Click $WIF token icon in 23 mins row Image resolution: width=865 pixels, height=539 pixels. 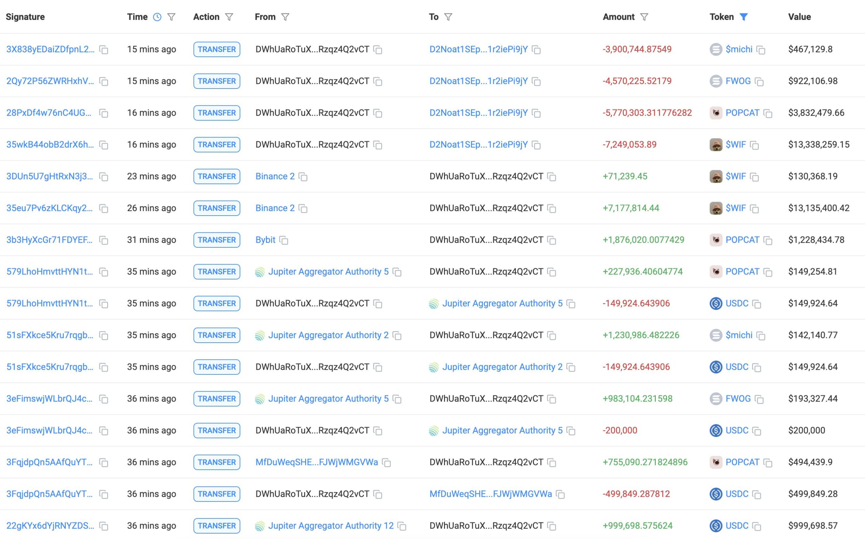click(716, 176)
